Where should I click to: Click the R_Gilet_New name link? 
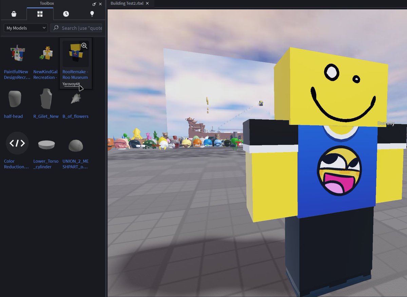pos(46,116)
